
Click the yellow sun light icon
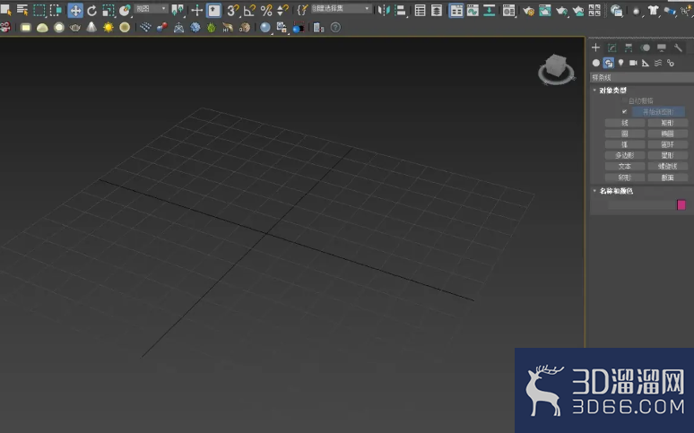coord(108,28)
